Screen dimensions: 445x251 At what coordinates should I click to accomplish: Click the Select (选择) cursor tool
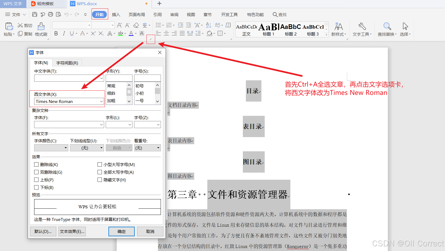click(405, 29)
